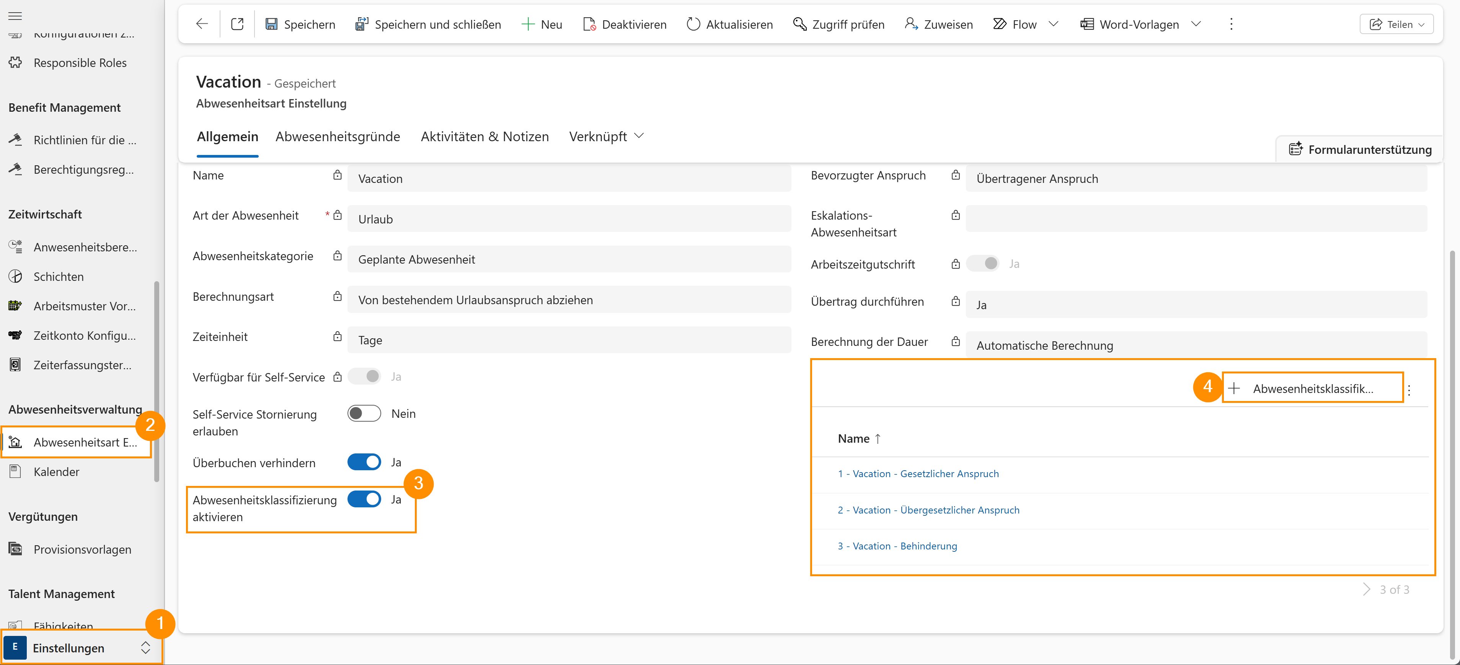This screenshot has width=1460, height=665.
Task: Toggle Self-Service Stornierung erlauben switch
Action: 364,414
